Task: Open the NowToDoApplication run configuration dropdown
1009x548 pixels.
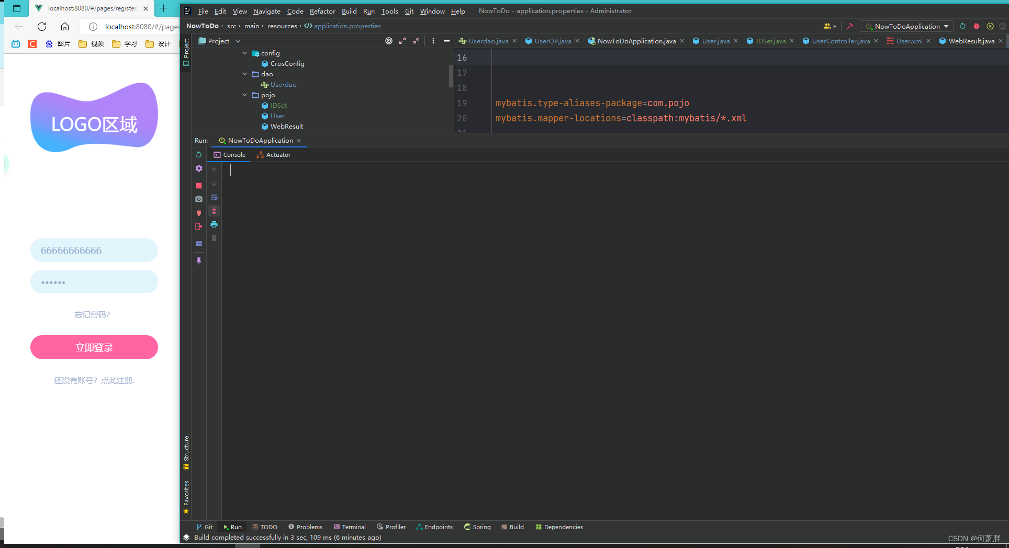Action: click(x=907, y=26)
